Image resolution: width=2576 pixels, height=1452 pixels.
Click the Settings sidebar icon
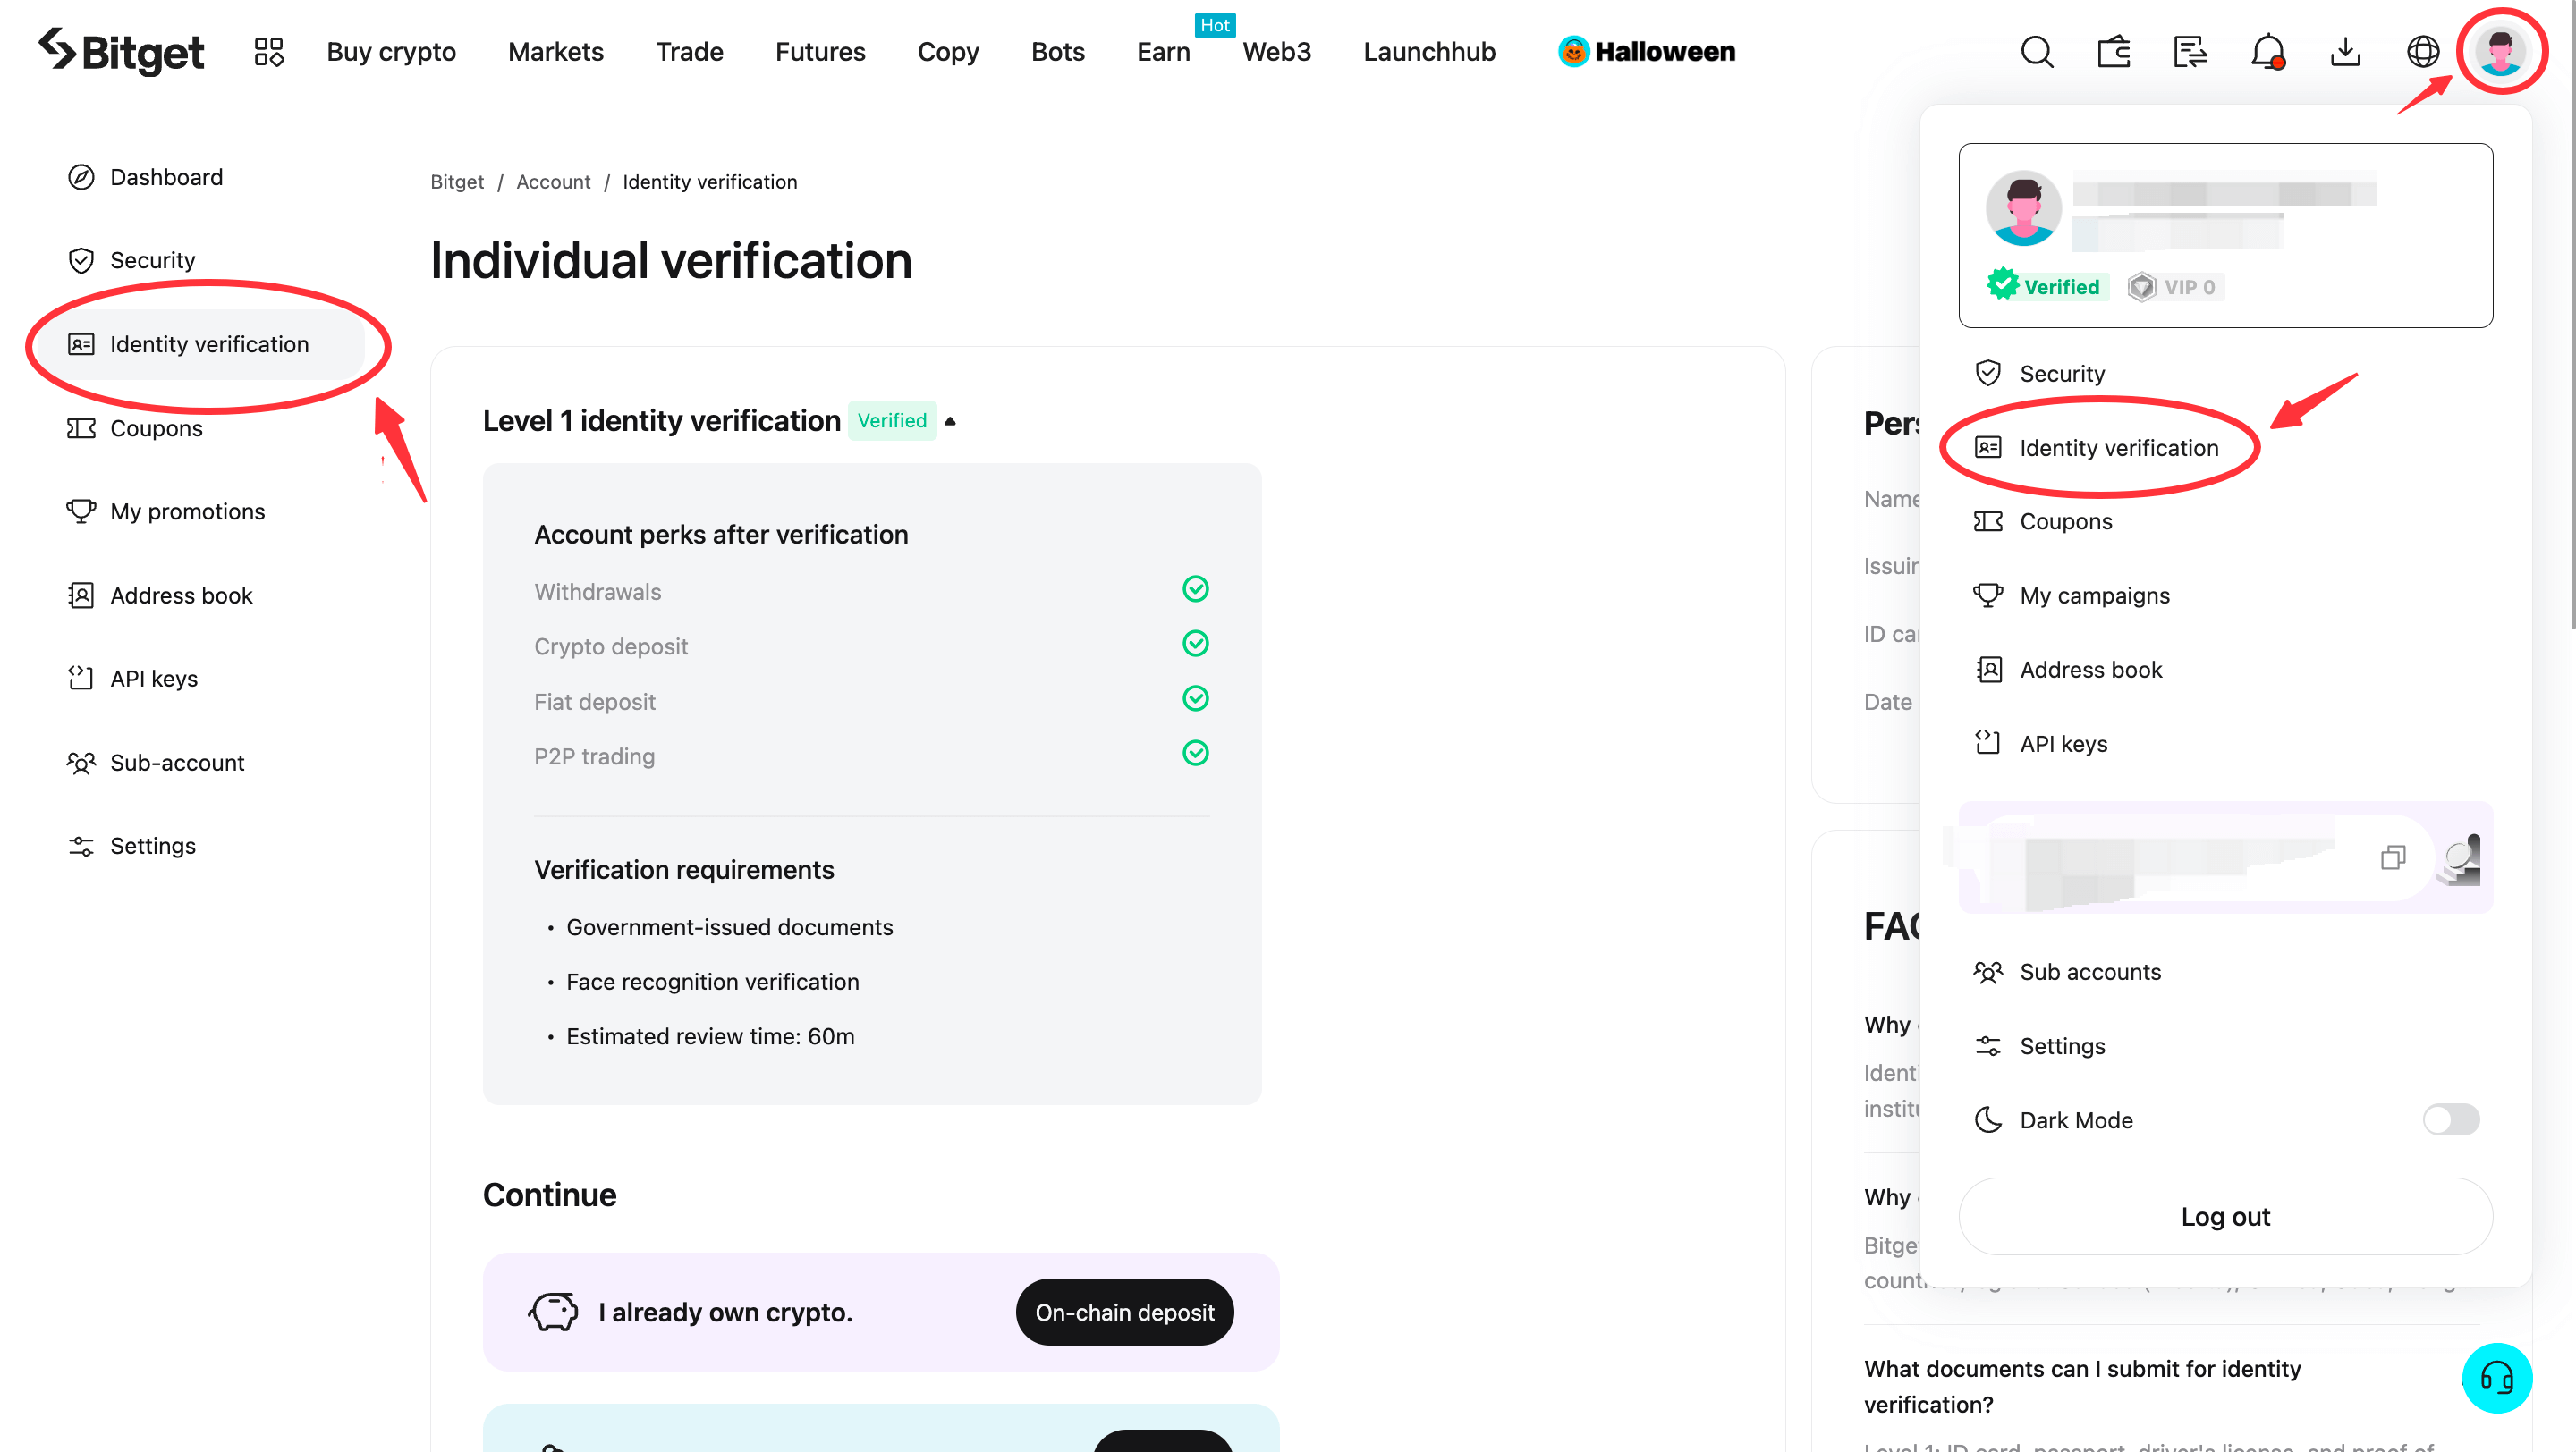(x=80, y=846)
